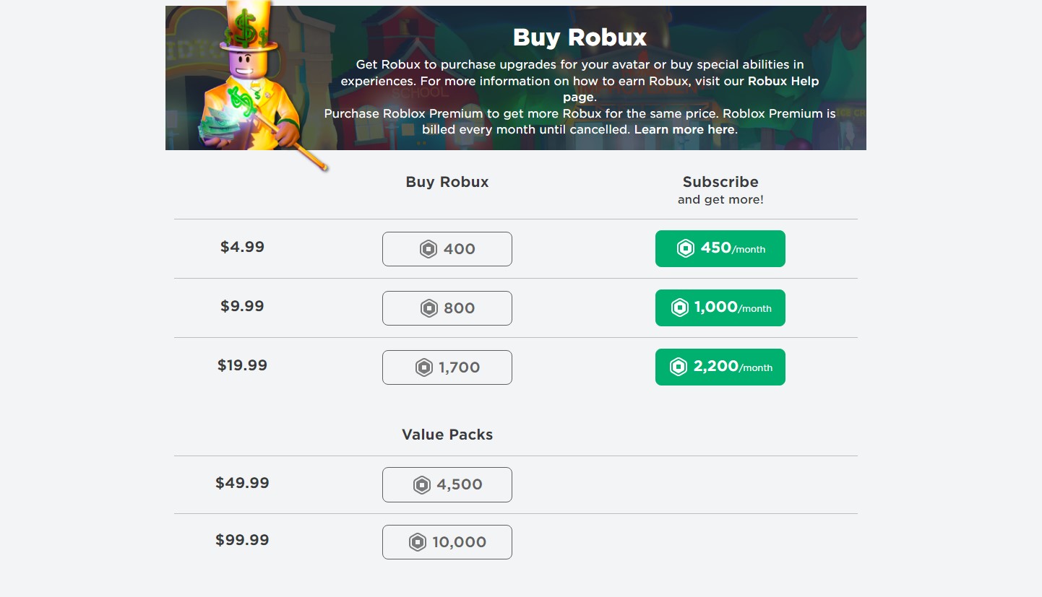Open the Robux Help page link
Screen dimensions: 1042x597
pos(783,82)
